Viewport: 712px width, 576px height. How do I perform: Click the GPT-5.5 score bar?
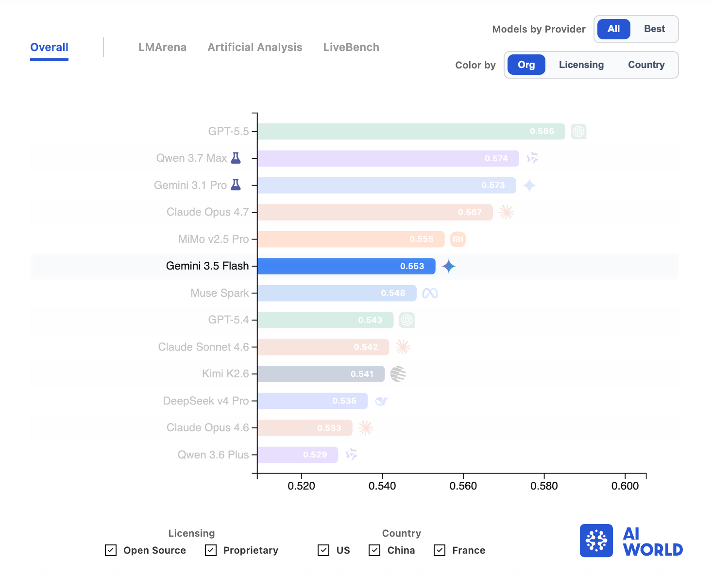coord(411,132)
